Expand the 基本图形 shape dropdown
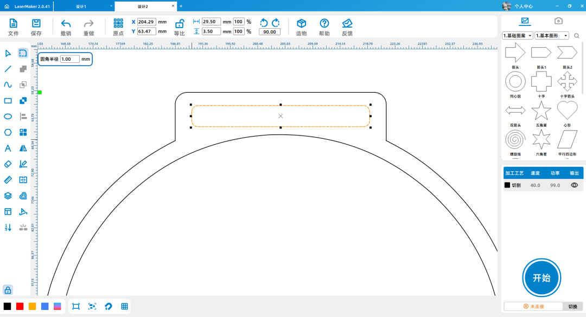 551,36
